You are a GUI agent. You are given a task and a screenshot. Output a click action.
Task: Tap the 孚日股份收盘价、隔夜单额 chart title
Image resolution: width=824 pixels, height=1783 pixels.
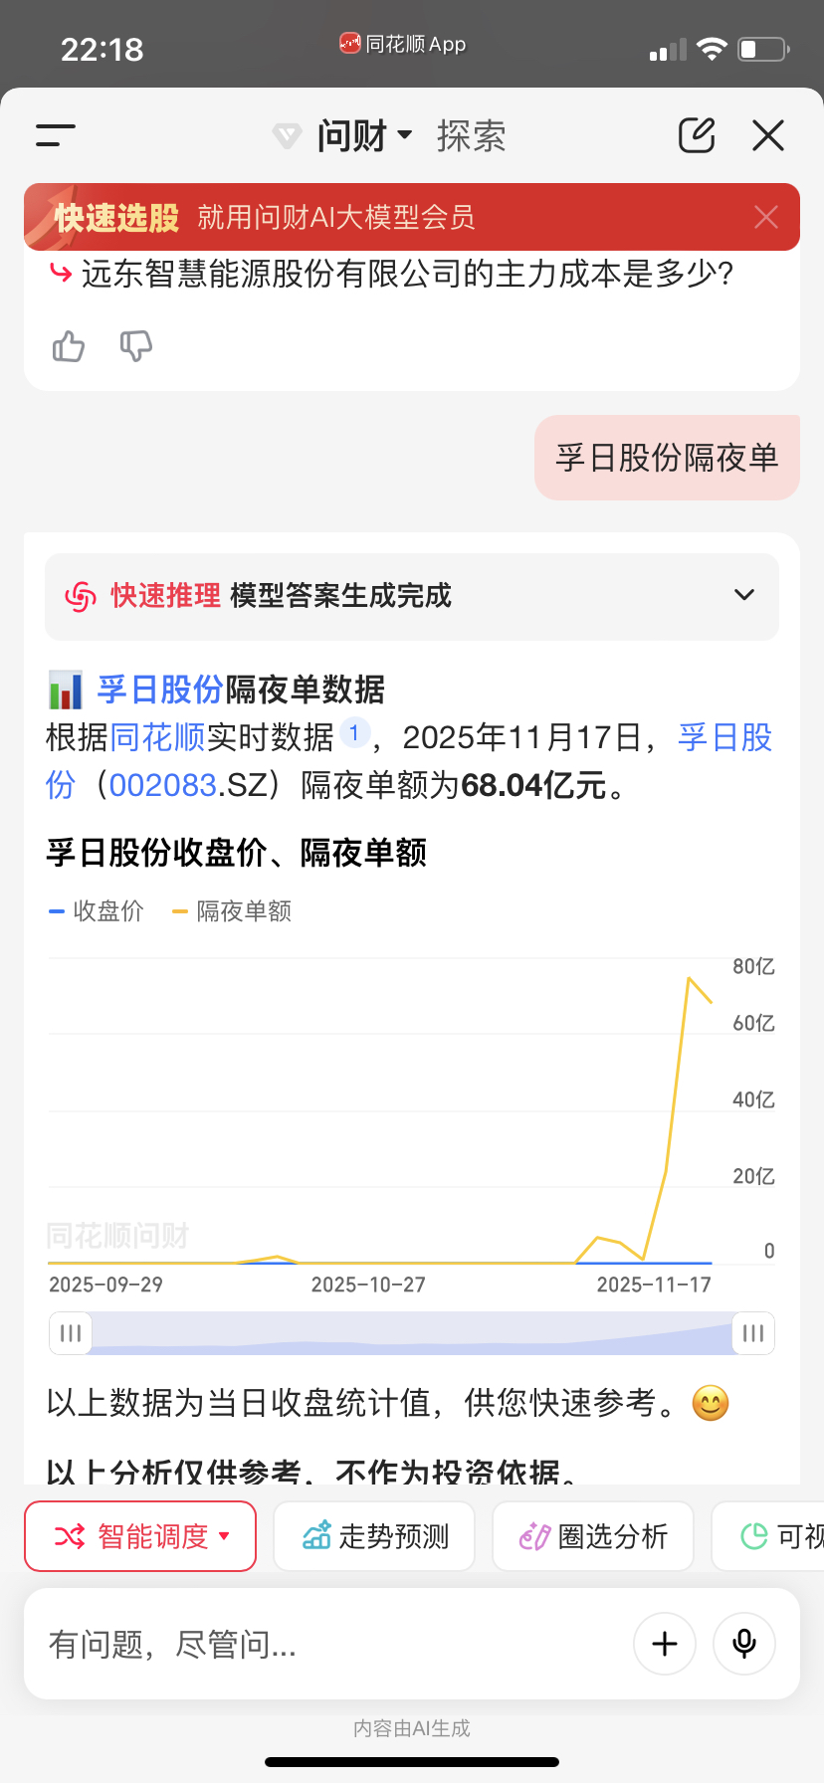(237, 853)
